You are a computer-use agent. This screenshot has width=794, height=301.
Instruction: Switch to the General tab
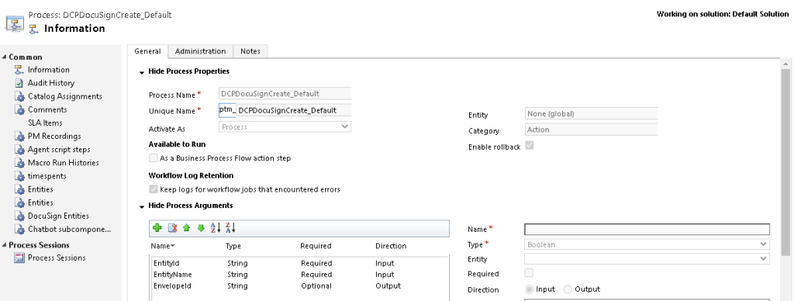coord(147,51)
